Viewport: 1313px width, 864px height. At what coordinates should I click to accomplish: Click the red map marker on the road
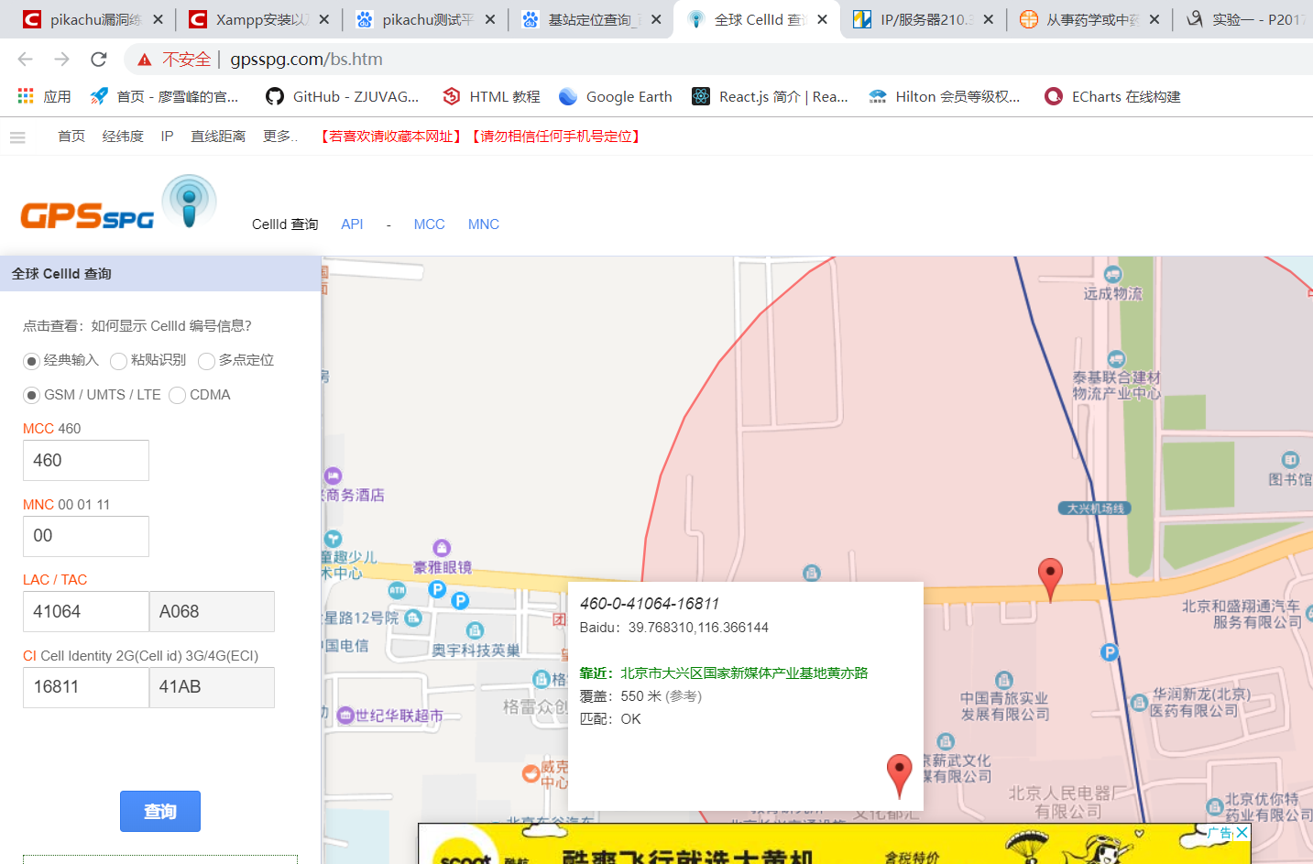coord(1050,580)
